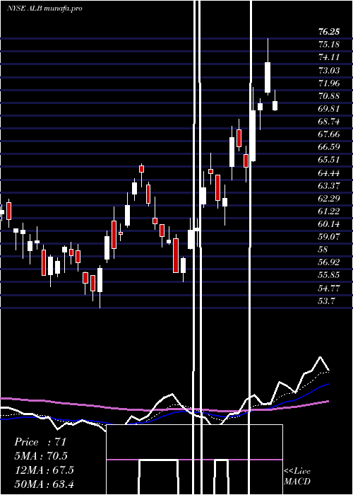Click the 66.59 price axis label
The image size is (353, 495).
coord(329,147)
